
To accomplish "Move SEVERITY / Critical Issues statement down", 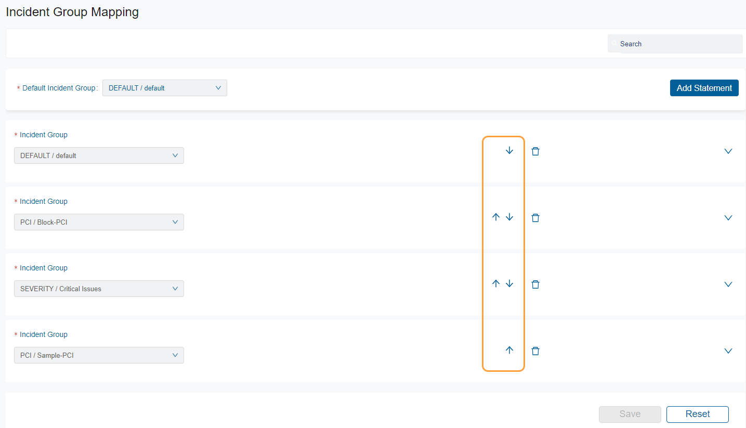I will point(509,283).
